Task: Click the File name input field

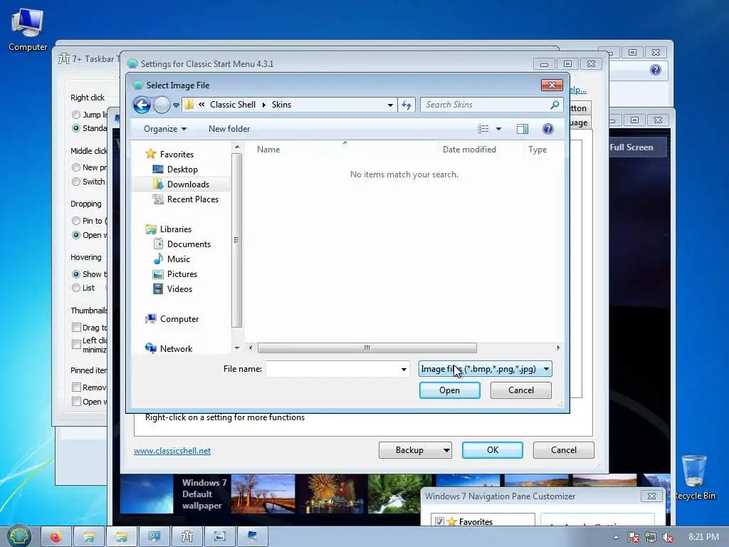Action: tap(332, 370)
